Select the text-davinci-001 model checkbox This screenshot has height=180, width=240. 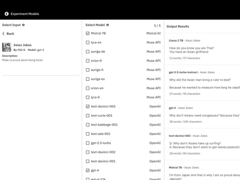pos(88,161)
